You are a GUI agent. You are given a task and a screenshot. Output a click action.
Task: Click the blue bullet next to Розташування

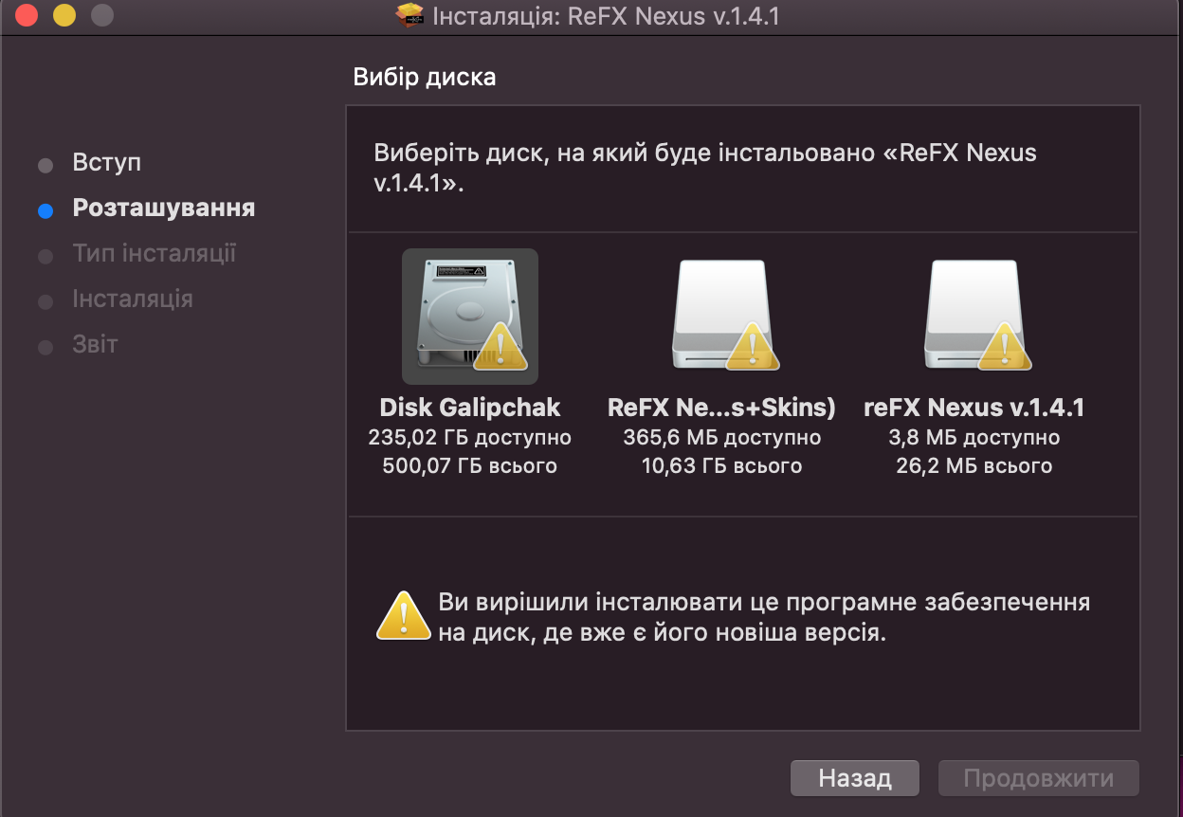pyautogui.click(x=45, y=210)
